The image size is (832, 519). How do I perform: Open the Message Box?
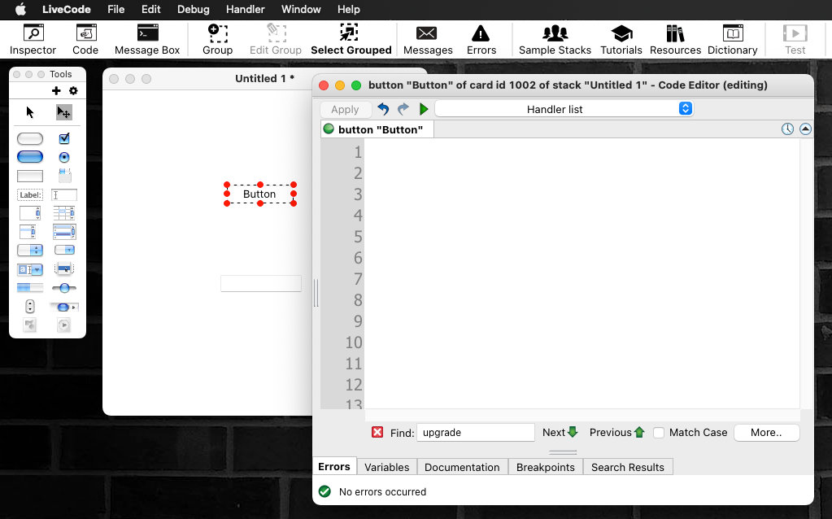click(x=147, y=40)
